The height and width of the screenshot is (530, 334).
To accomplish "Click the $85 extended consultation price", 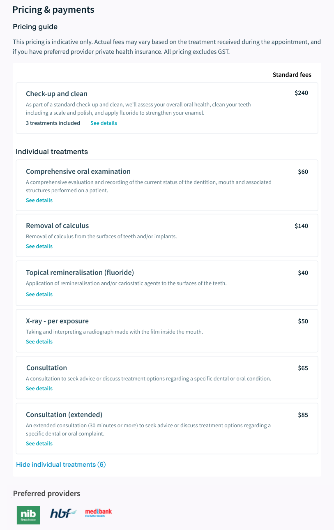I will 303,415.
